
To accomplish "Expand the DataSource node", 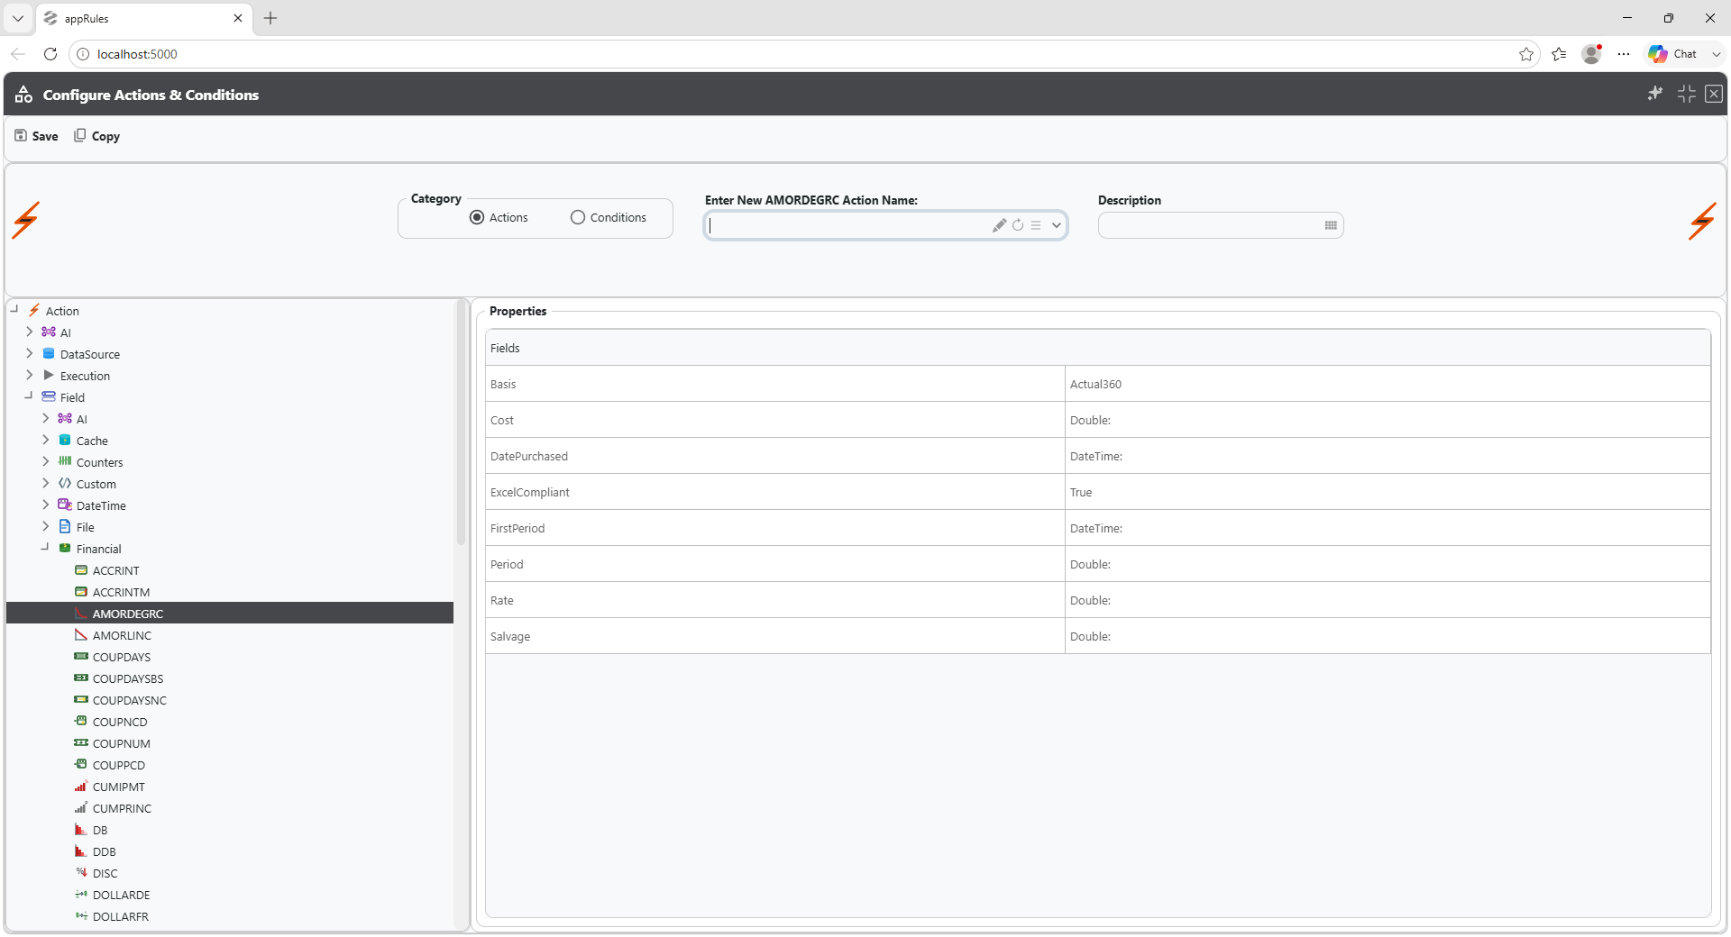I will pos(30,353).
